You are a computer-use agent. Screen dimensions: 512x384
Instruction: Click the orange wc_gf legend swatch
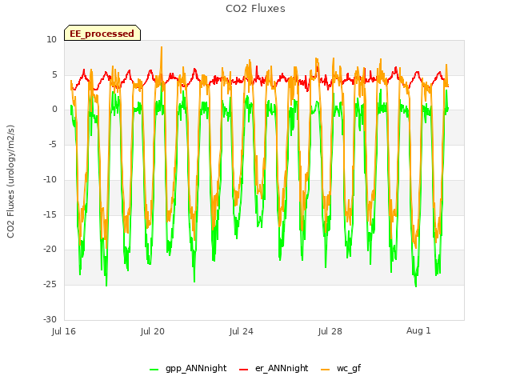[x=326, y=370]
